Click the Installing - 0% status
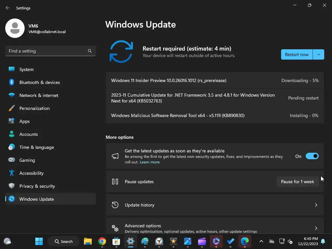This screenshot has height=249, width=332. (x=304, y=115)
